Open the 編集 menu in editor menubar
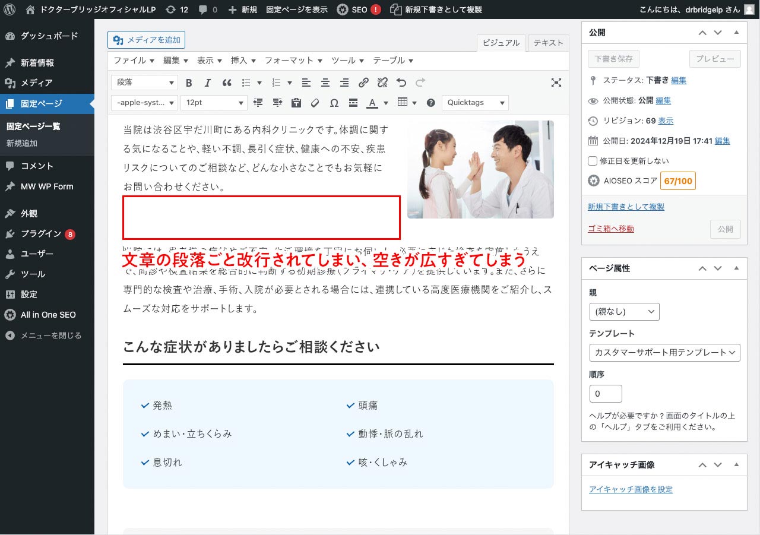The width and height of the screenshot is (760, 535). click(x=176, y=61)
